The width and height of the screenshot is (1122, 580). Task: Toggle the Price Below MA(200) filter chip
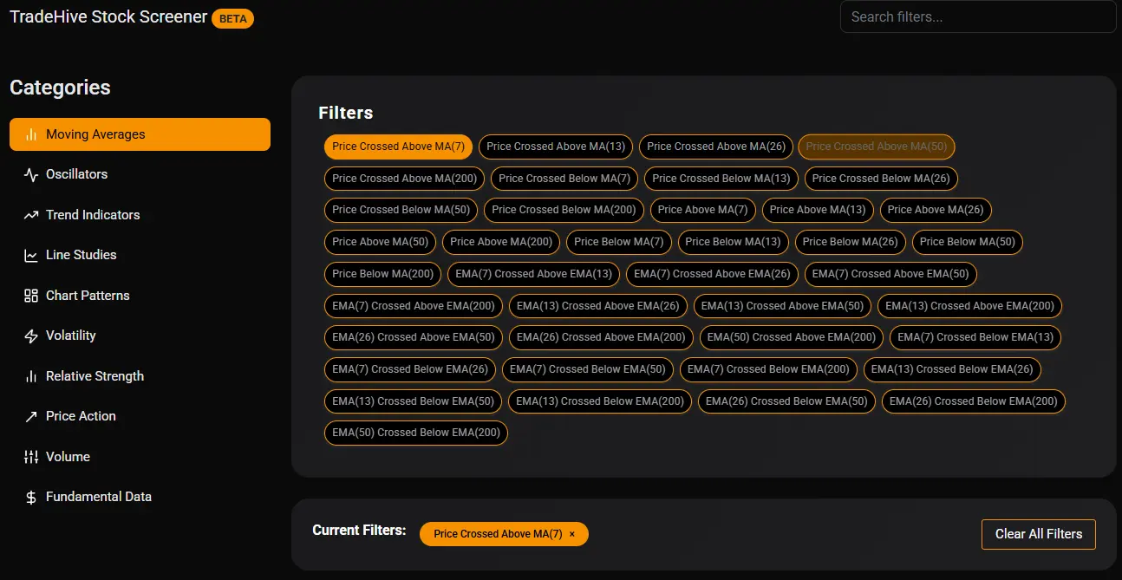[x=382, y=274]
